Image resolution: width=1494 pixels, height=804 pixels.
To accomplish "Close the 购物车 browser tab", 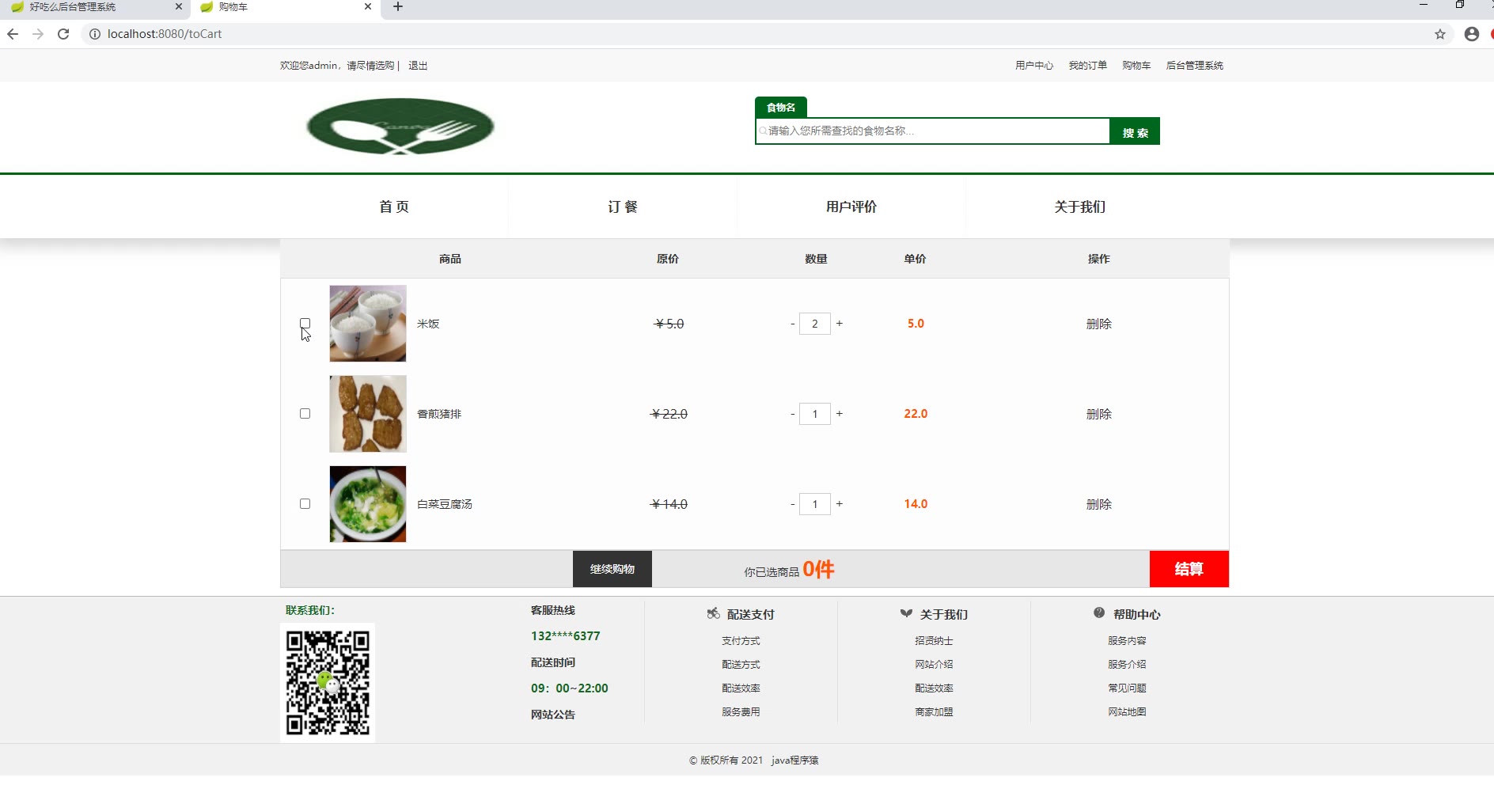I will pyautogui.click(x=368, y=6).
